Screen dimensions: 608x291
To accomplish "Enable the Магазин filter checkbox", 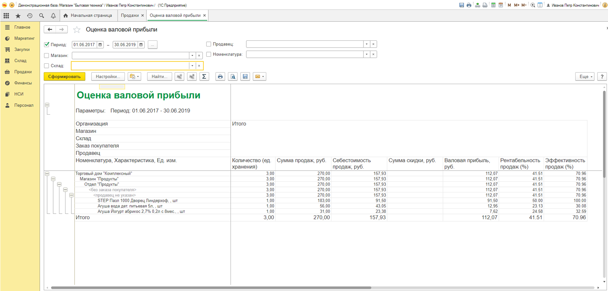I will (x=47, y=56).
